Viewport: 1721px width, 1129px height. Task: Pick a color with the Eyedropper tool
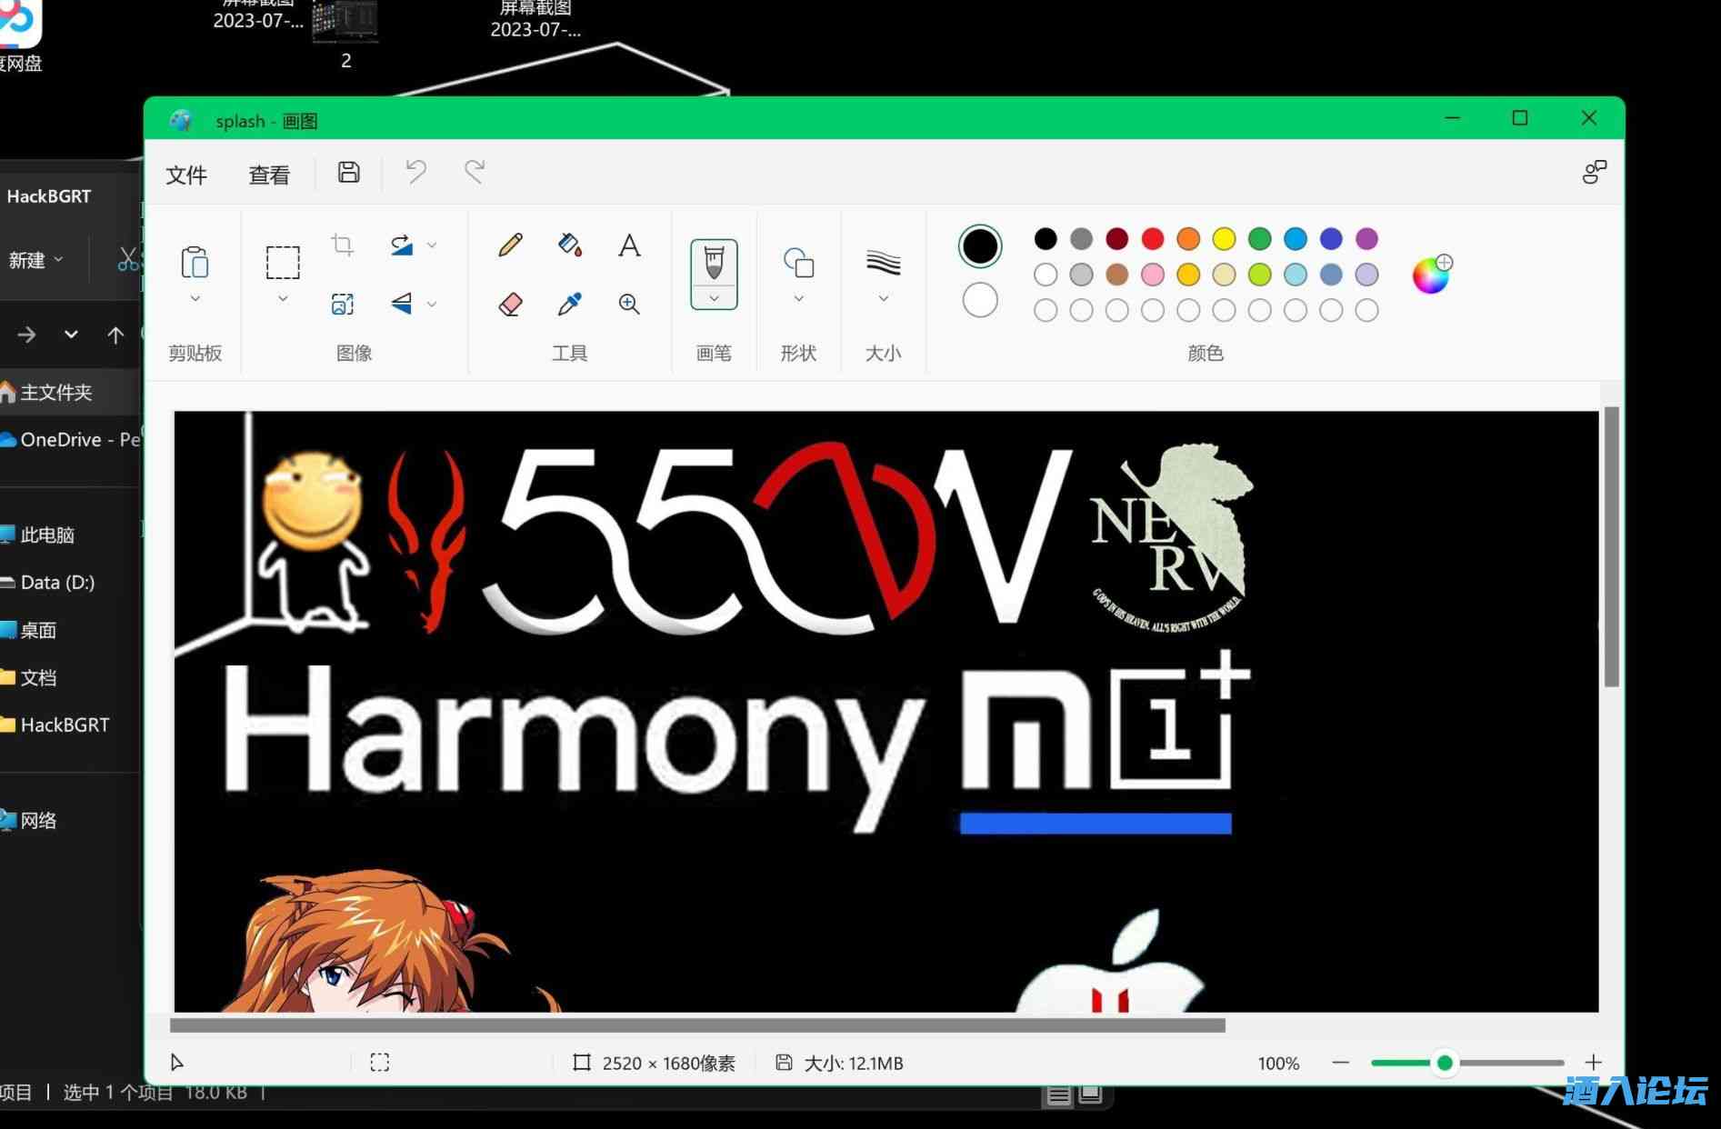570,305
